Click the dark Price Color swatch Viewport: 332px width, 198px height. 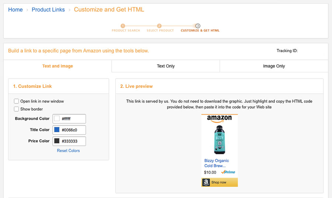(x=57, y=141)
